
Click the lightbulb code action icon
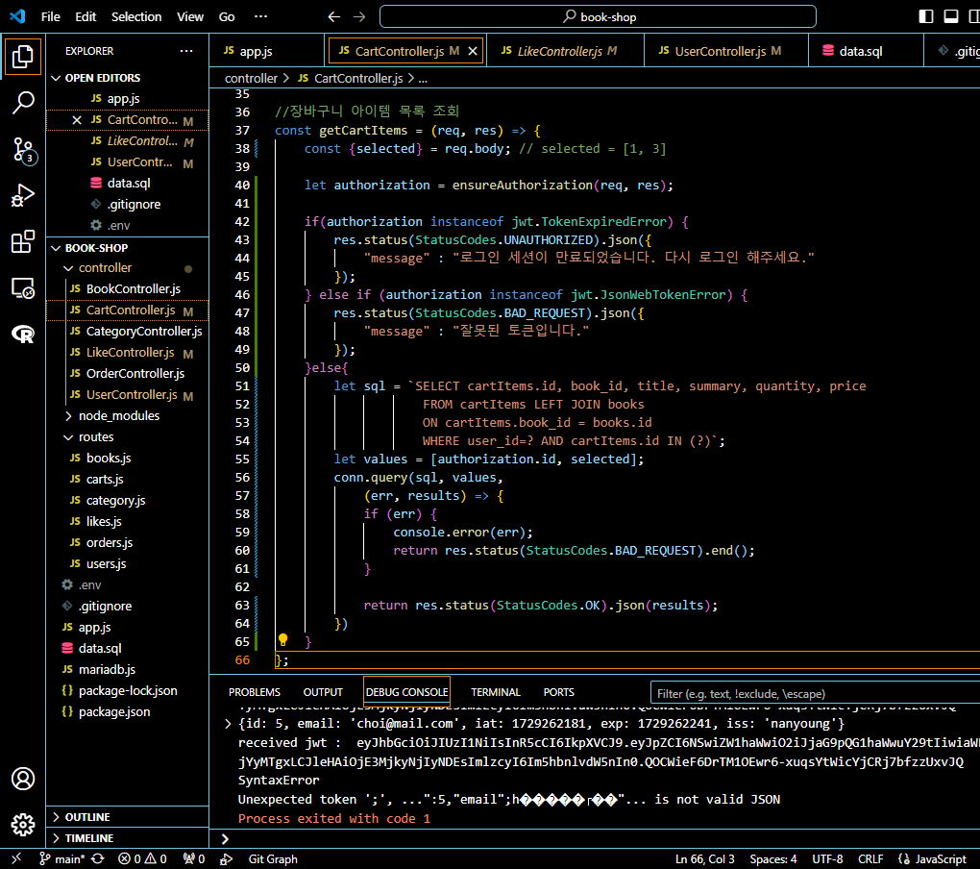coord(283,639)
